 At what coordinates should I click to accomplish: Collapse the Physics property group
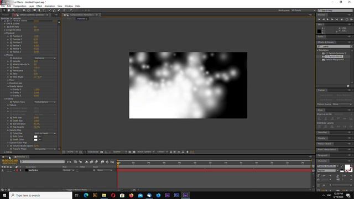[x=5, y=55]
